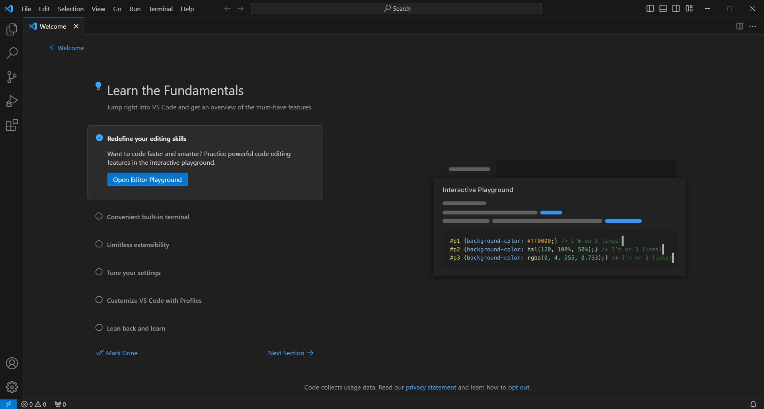This screenshot has height=409, width=764.
Task: Open the Manage gear menu
Action: (12, 387)
